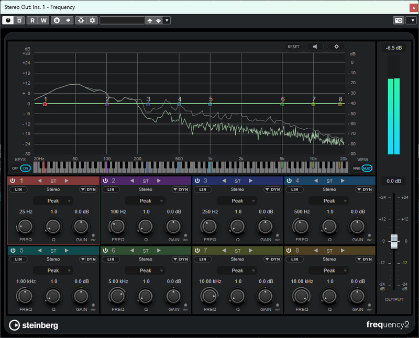
Task: Click the preset name field
Action: click(x=122, y=20)
